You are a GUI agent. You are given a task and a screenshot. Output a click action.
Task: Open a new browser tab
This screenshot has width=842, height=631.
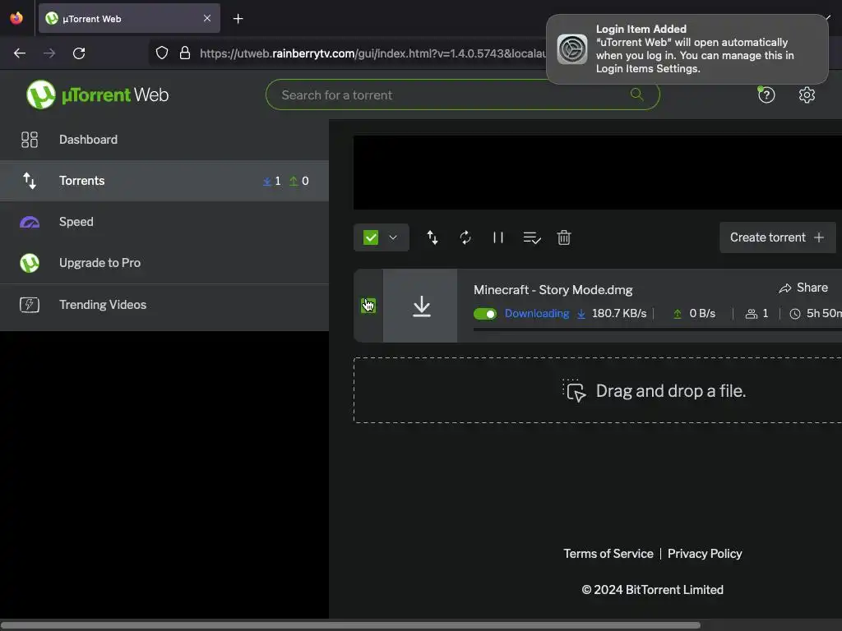pos(238,19)
